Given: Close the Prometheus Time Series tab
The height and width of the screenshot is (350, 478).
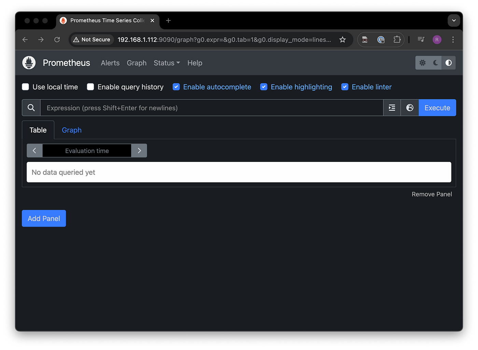Looking at the screenshot, I should (152, 20).
